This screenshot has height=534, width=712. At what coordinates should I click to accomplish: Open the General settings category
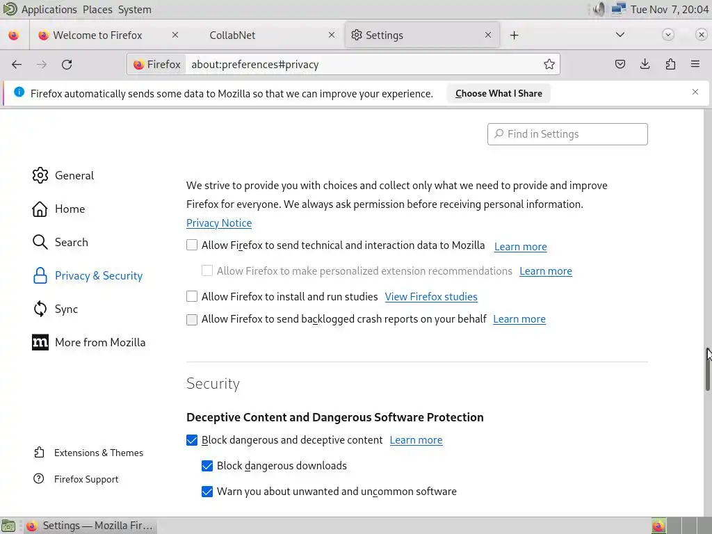[x=74, y=175]
